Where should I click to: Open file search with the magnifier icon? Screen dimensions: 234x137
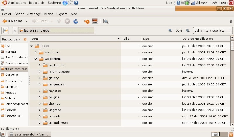[106, 21]
